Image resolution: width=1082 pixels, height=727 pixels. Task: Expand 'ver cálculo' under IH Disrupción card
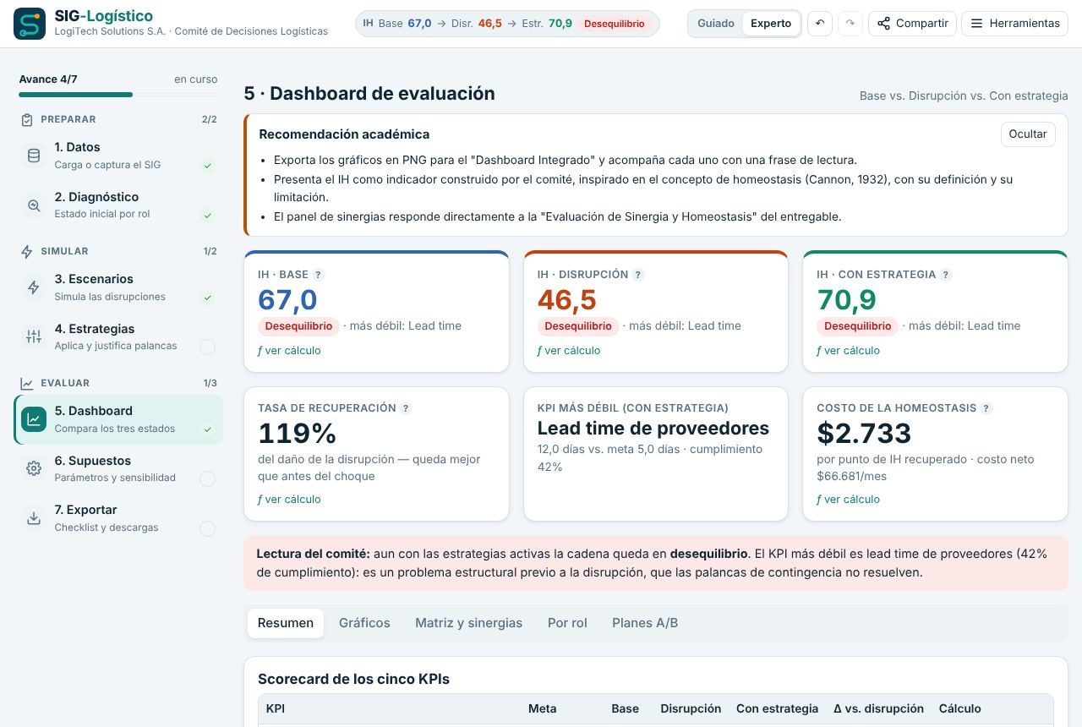[x=569, y=351]
